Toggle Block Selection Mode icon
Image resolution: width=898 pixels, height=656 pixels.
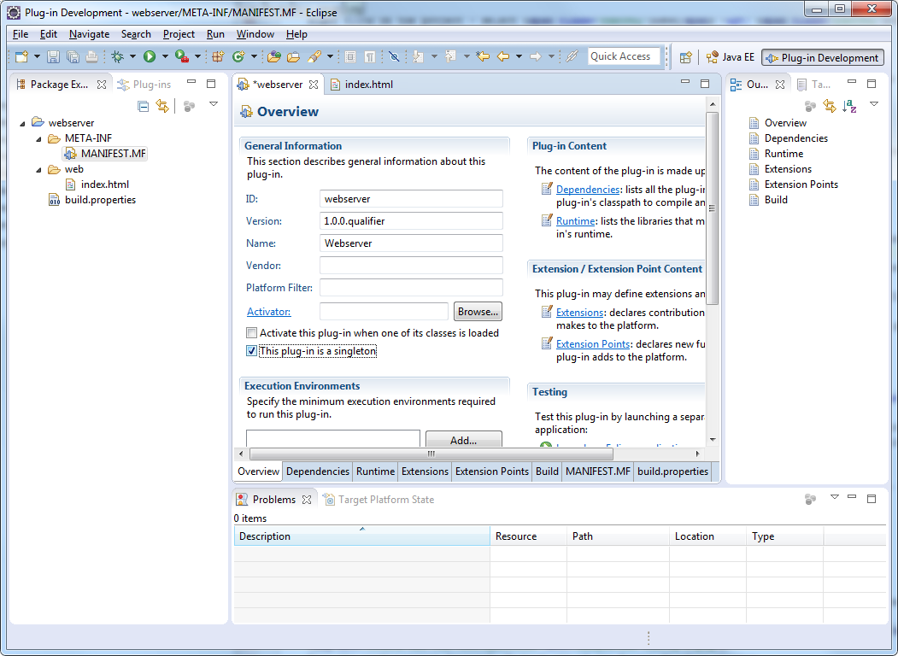coord(350,56)
